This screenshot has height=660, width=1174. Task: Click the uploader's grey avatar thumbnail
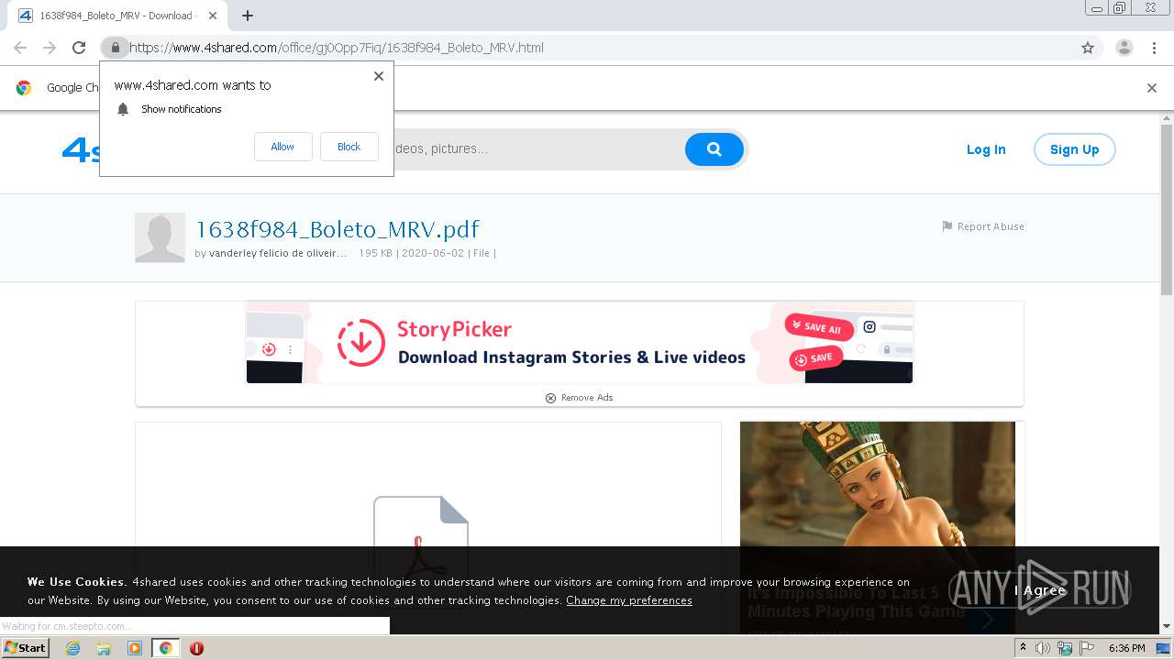(x=160, y=237)
